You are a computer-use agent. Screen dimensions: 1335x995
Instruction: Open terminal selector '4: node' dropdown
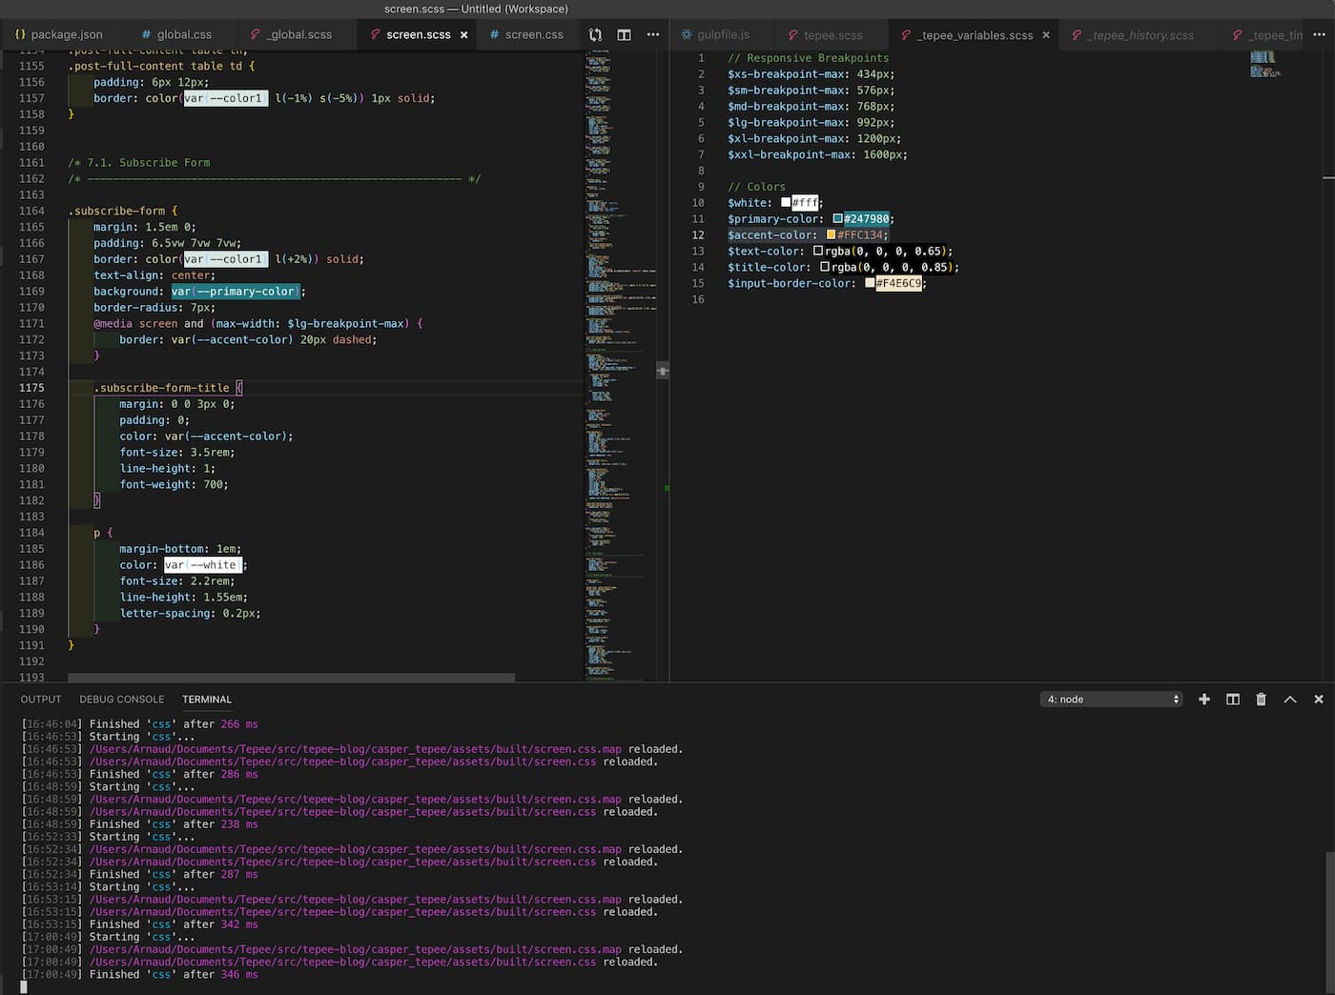tap(1112, 700)
